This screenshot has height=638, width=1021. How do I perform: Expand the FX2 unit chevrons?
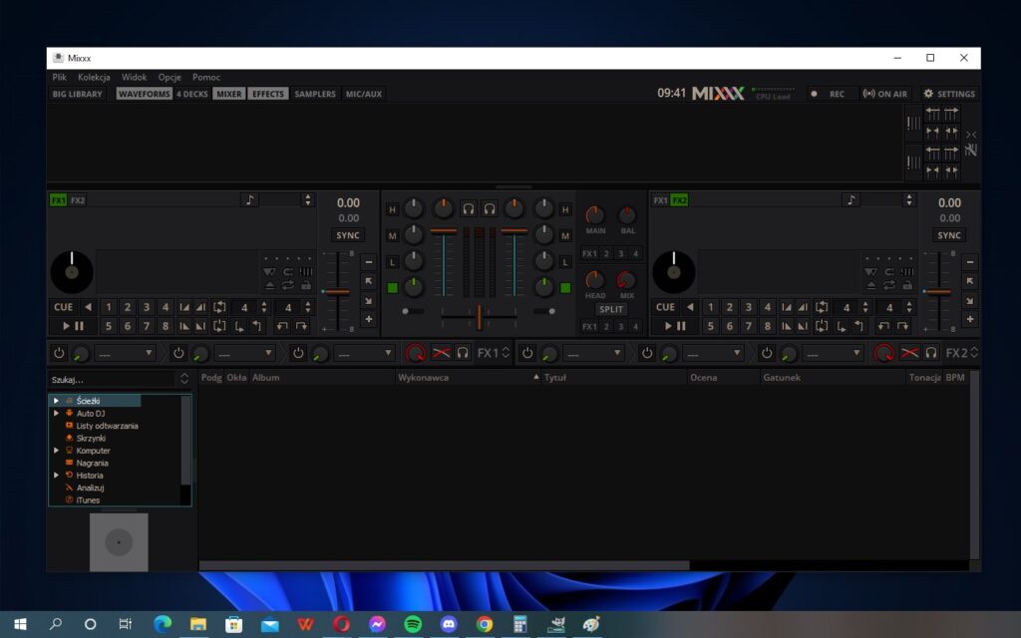(974, 353)
